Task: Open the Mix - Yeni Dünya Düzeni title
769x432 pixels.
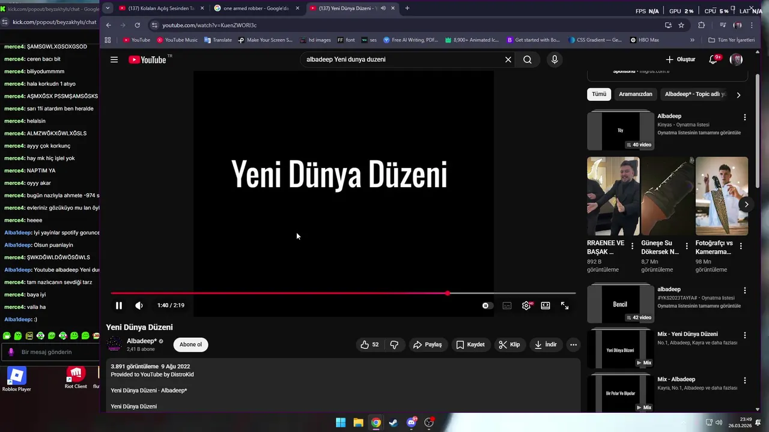Action: [687, 334]
